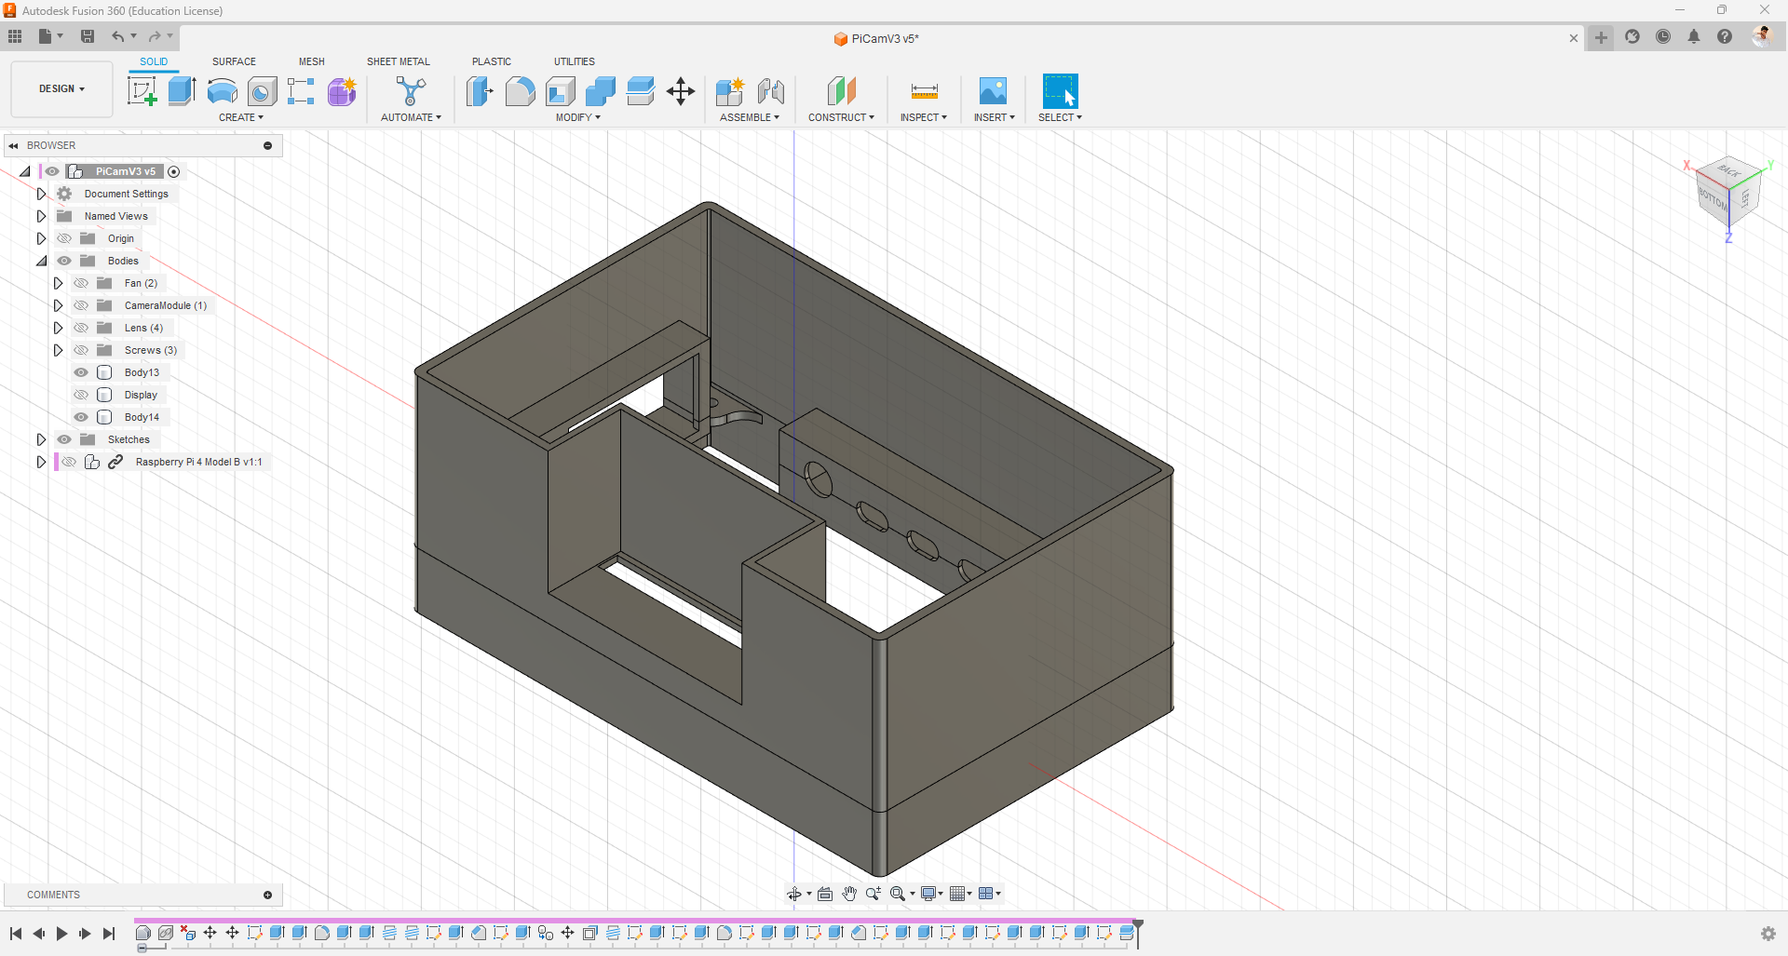Open the MODIFY dropdown menu
The height and width of the screenshot is (956, 1788).
click(578, 117)
